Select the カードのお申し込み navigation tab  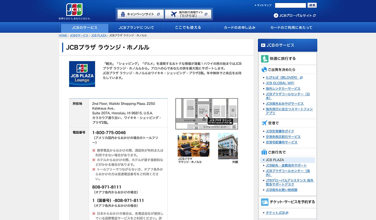[x=240, y=27]
